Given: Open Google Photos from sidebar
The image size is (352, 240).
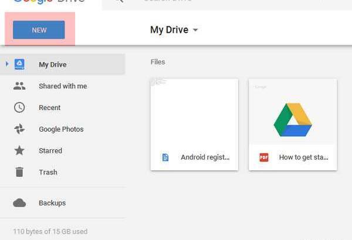Looking at the screenshot, I should (x=61, y=129).
